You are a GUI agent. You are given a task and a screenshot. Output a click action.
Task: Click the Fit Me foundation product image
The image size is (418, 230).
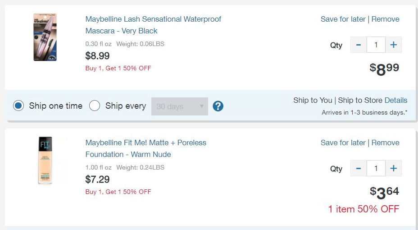(45, 161)
